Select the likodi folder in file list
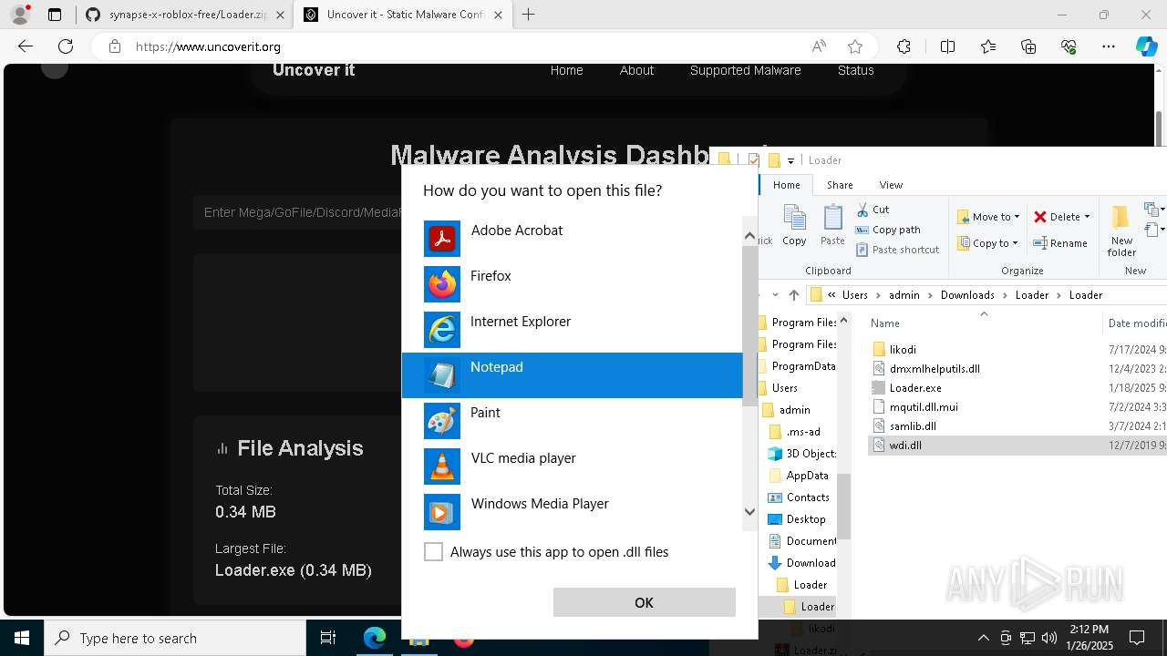Screen dimensions: 1167x656 click(x=903, y=349)
